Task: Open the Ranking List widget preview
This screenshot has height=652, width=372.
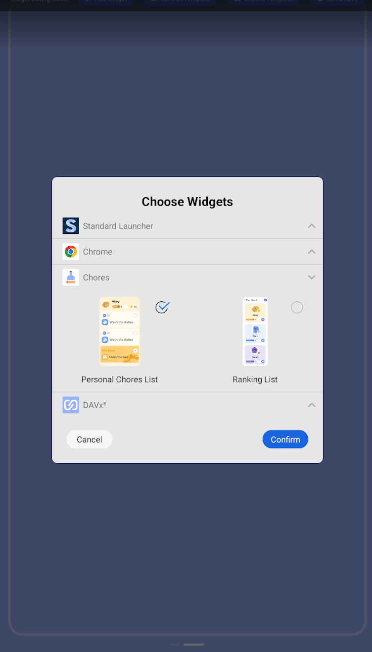Action: (255, 331)
